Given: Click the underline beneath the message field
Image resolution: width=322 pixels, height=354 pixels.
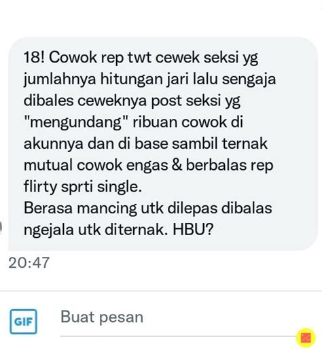Looking at the screenshot, I should [178, 336].
